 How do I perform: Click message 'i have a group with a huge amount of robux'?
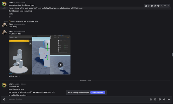(x=46, y=8)
